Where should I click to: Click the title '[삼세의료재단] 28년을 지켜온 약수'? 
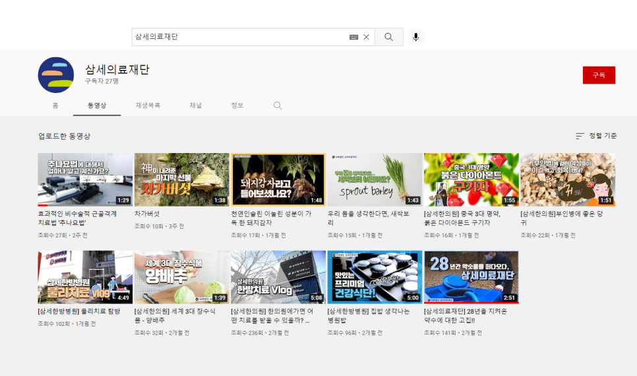pos(465,316)
